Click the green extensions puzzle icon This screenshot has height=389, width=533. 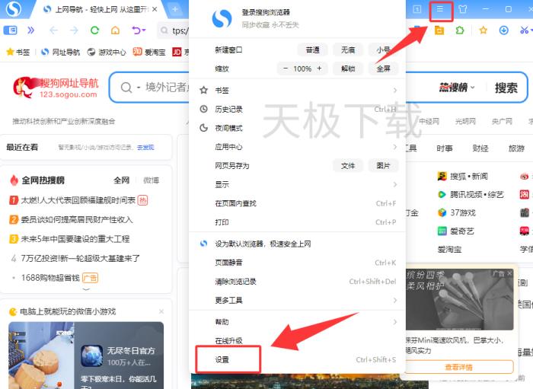coord(460,30)
